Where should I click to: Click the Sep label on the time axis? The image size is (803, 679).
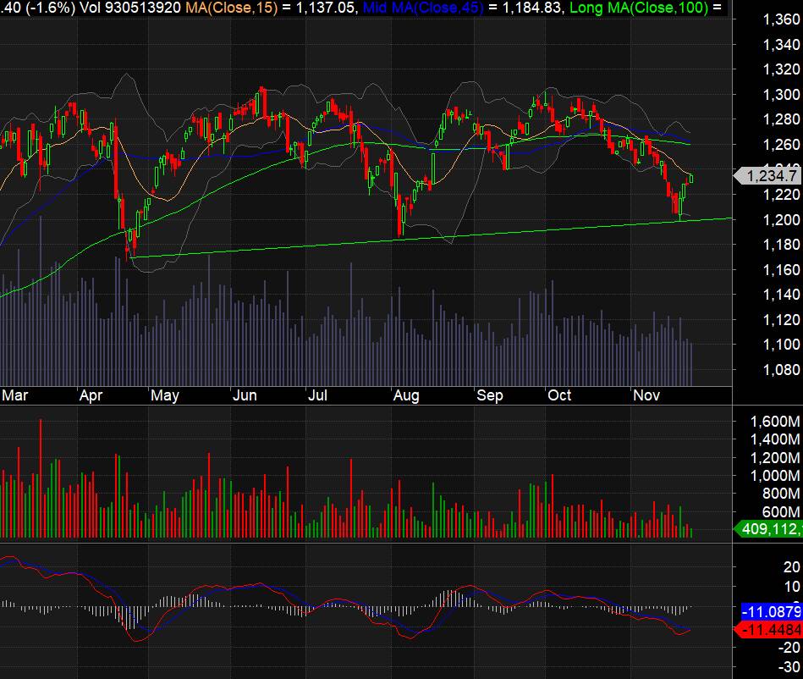[x=490, y=395]
